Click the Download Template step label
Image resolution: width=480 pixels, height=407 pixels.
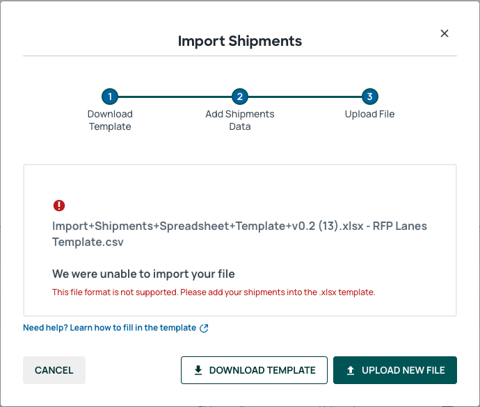pyautogui.click(x=110, y=120)
